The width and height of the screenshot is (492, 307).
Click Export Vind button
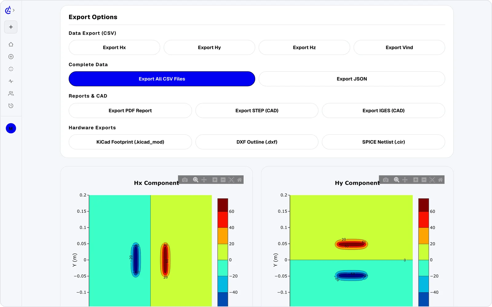point(399,48)
